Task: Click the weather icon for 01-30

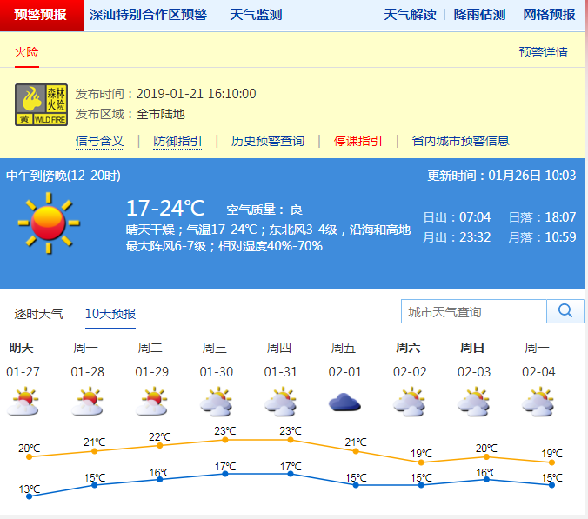Action: (x=215, y=403)
